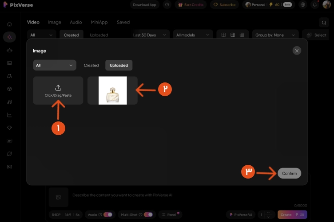The height and width of the screenshot is (222, 334).
Task: Open the terminal-style icon in sidebar
Action: [9, 63]
